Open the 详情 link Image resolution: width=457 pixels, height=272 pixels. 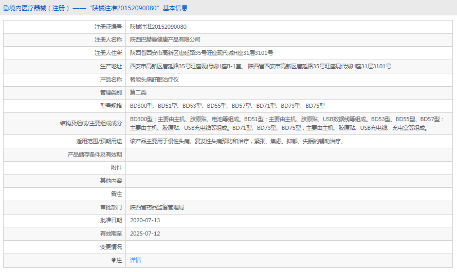(x=135, y=260)
